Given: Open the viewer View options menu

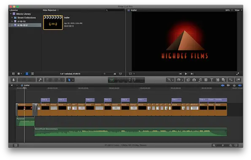Looking at the screenshot, I should [x=238, y=10].
